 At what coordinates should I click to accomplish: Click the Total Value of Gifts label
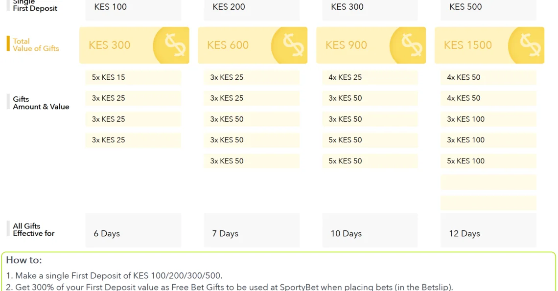36,45
